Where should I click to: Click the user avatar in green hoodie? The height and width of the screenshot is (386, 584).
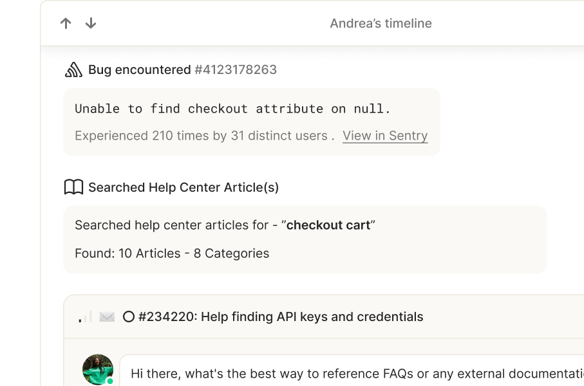[x=98, y=370]
